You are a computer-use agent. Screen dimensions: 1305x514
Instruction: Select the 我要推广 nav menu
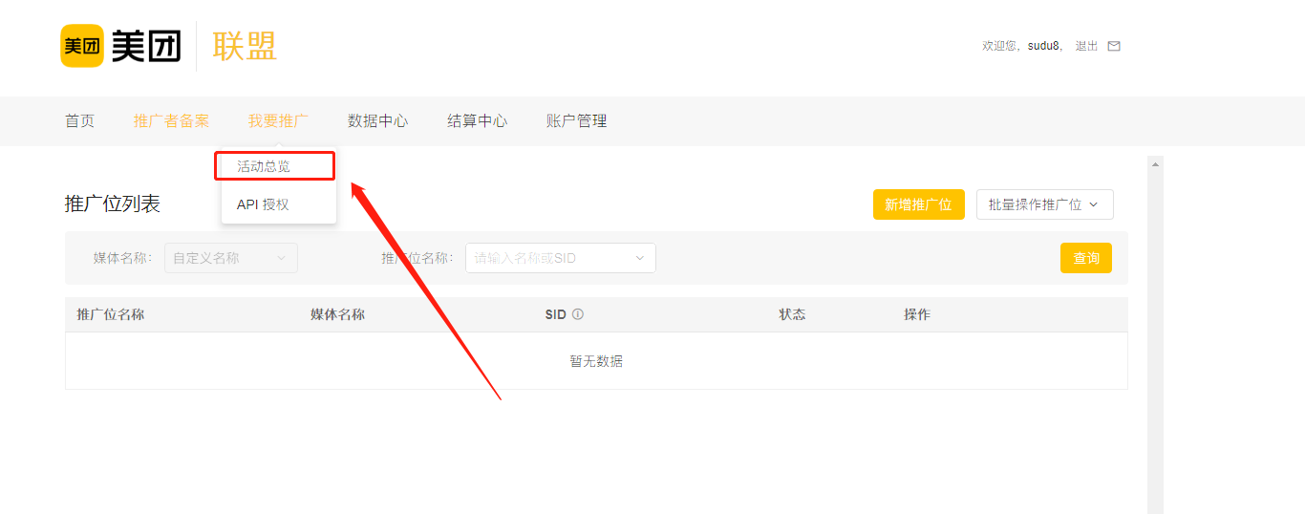[278, 121]
